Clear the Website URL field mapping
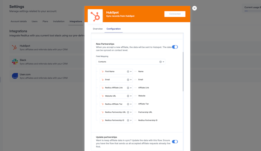The image size is (261, 151). (128, 96)
